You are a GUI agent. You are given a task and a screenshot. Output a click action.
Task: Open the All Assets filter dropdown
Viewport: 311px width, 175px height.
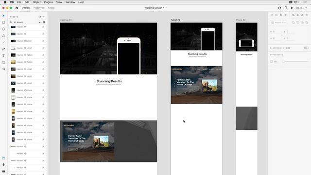click(40, 22)
